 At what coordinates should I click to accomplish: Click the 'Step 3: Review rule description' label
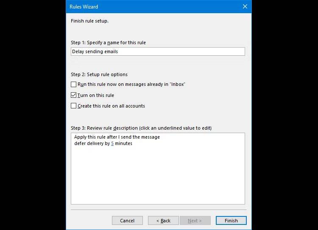[141, 128]
